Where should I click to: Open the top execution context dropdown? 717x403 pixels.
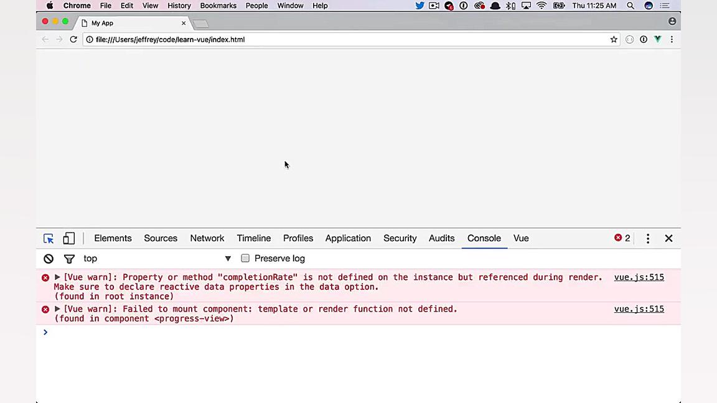(x=157, y=259)
